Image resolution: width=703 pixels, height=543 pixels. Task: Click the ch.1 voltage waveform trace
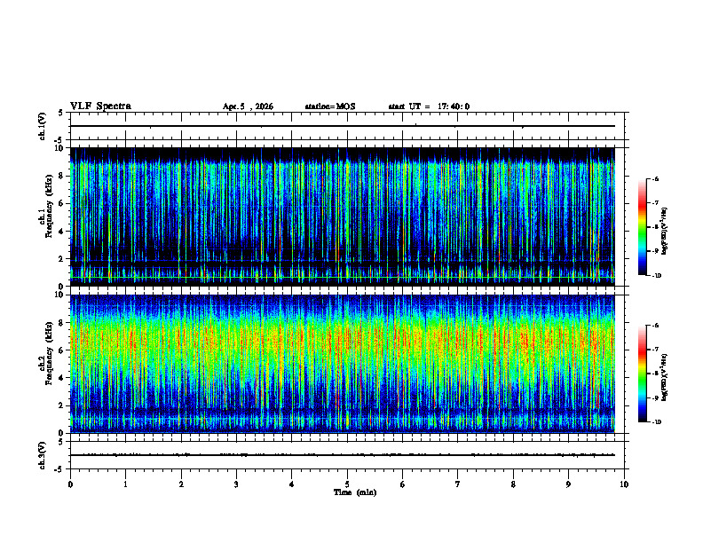343,126
